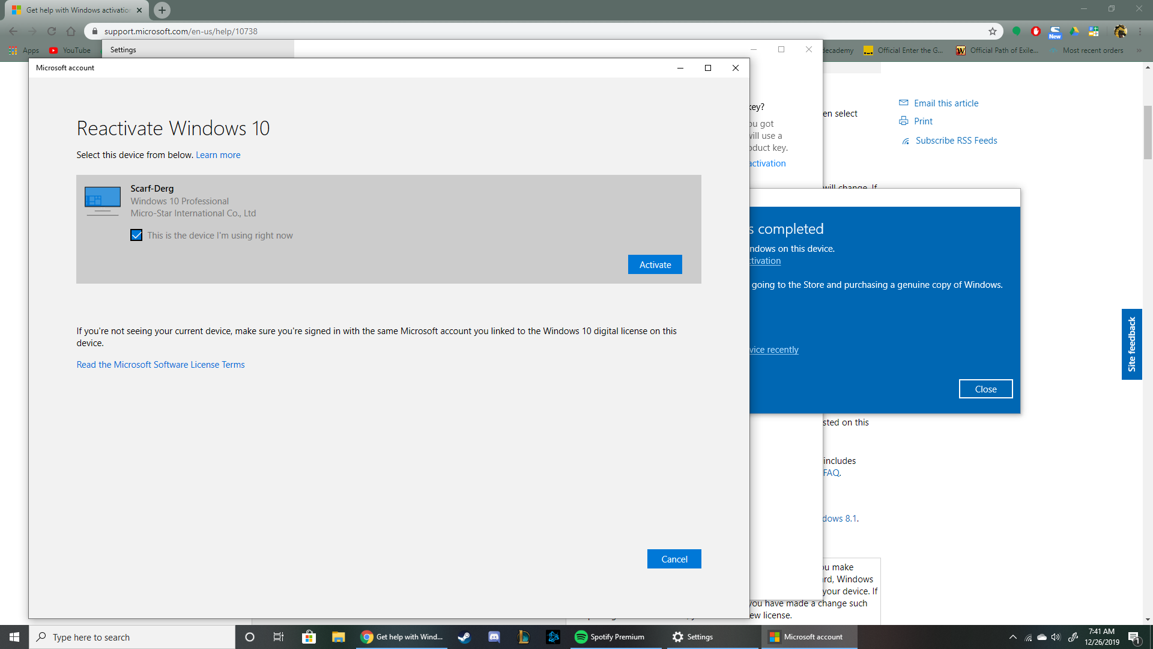
Task: Open Steam from taskbar
Action: [x=464, y=637]
